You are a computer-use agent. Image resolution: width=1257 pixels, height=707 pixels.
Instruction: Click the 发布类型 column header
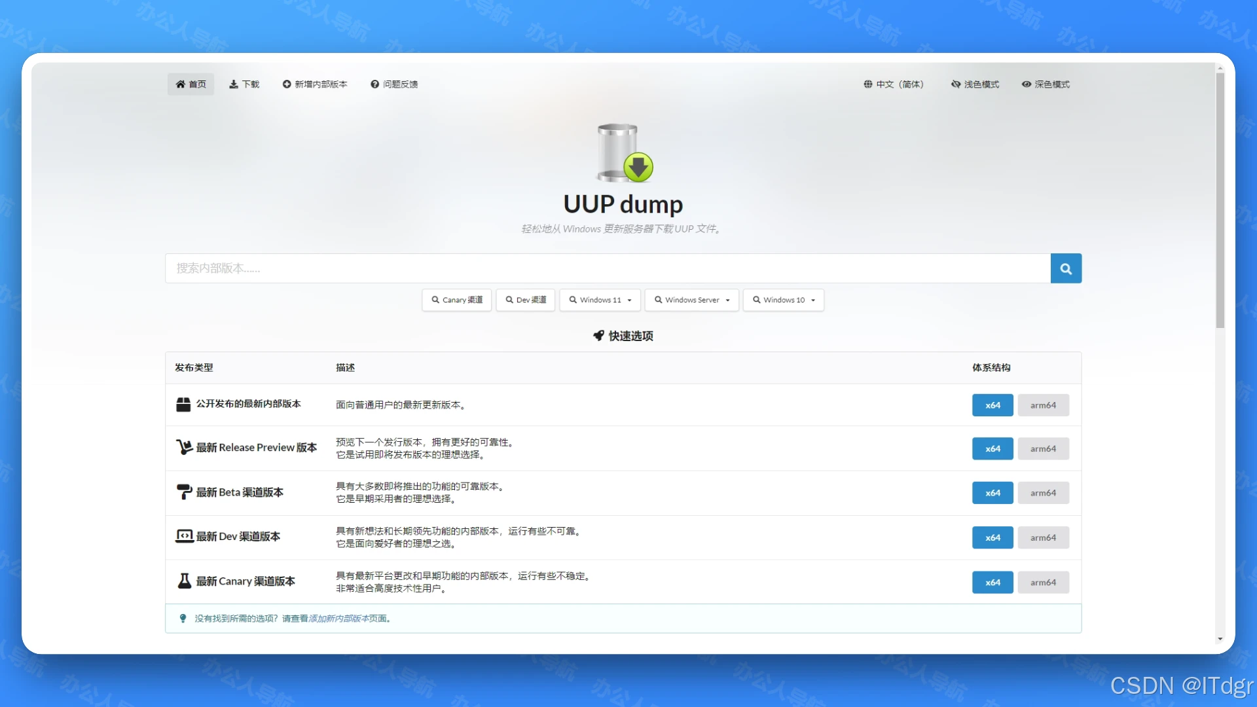pyautogui.click(x=194, y=368)
